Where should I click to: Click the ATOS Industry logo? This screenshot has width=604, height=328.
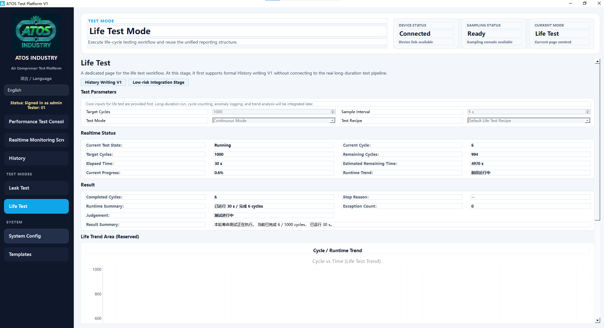[36, 33]
